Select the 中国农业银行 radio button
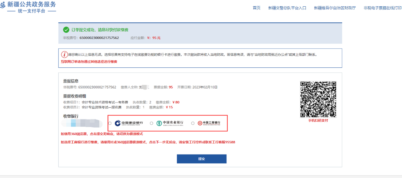 coord(151,123)
